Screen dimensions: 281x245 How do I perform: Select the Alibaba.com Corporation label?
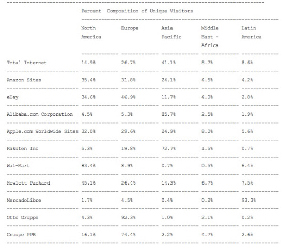coord(40,114)
